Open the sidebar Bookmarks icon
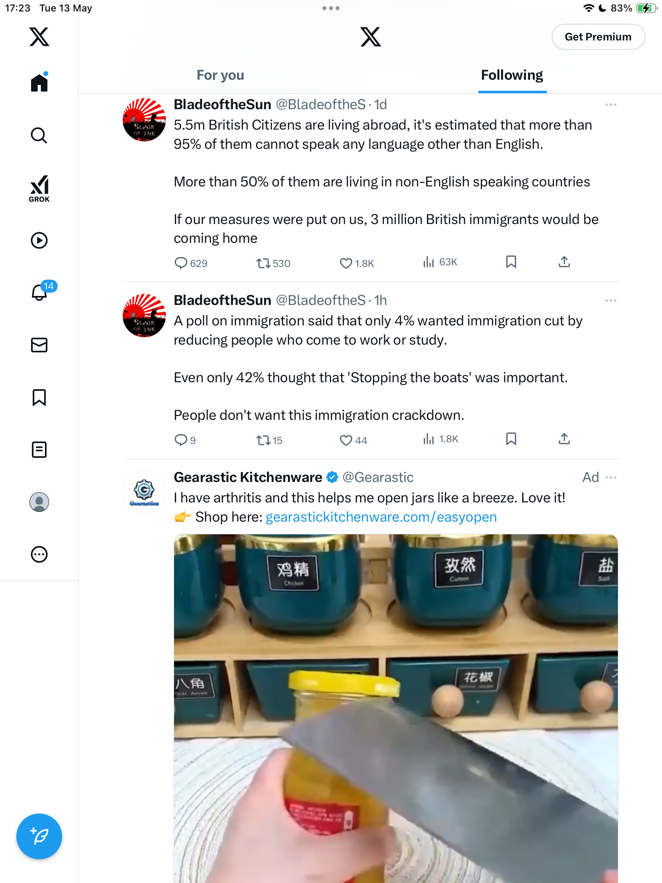The image size is (662, 883). (39, 397)
